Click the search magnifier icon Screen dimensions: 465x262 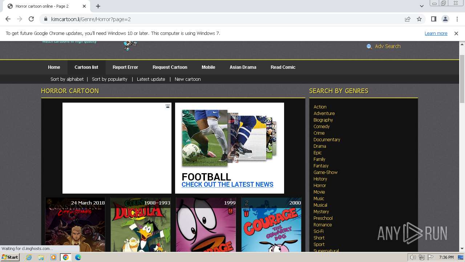369,47
